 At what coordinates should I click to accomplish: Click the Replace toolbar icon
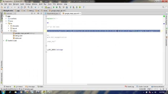point(31,7)
